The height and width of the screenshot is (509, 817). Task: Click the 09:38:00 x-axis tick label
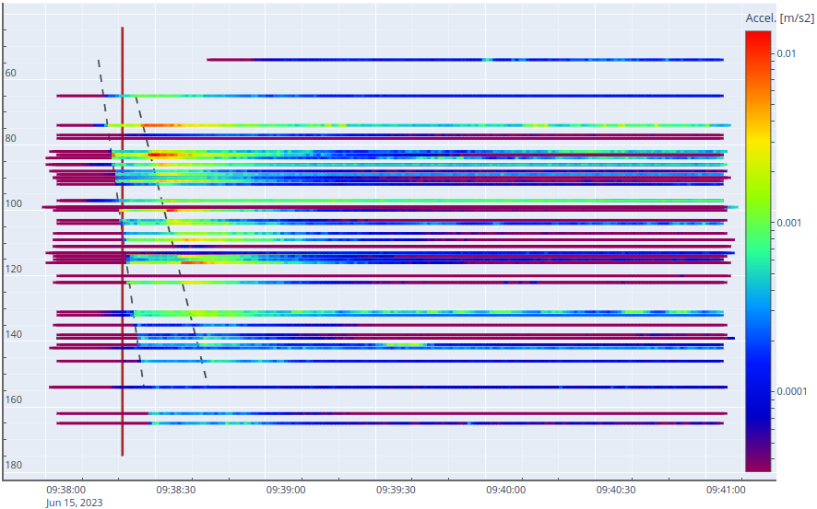pos(66,491)
